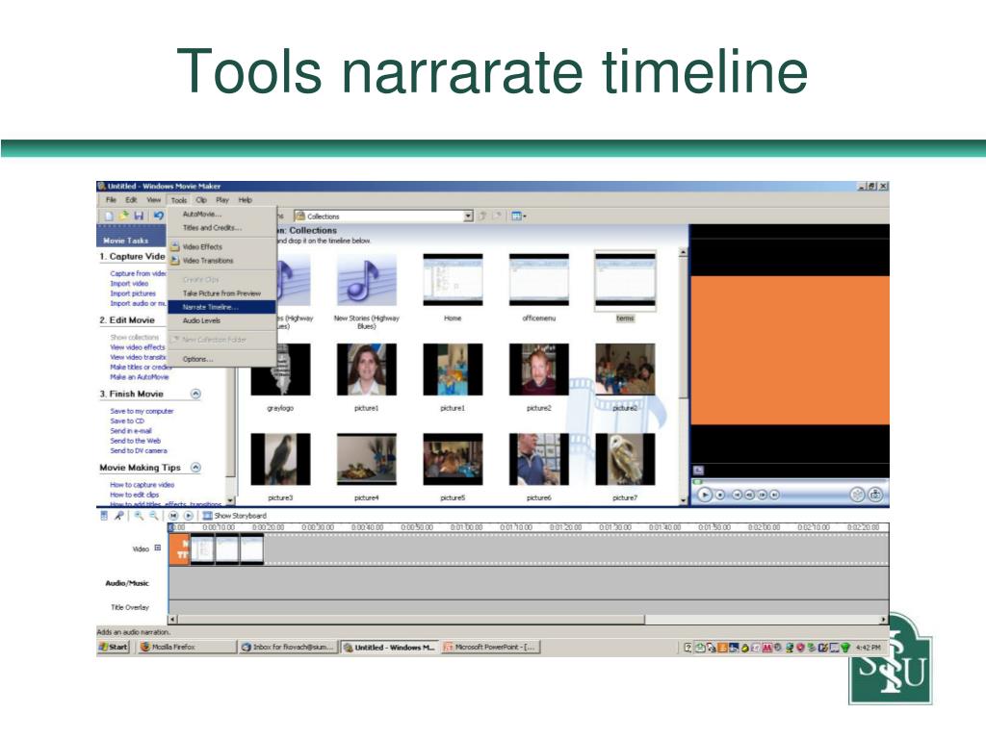The image size is (986, 739).
Task: Choose Take Picture from Preview entry
Action: (x=222, y=293)
